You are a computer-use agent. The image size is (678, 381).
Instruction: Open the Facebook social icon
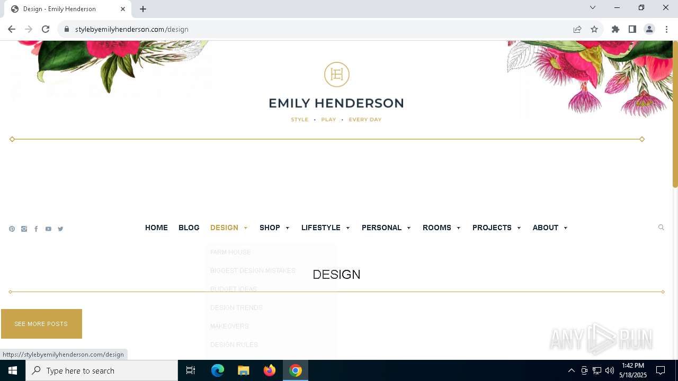[x=36, y=229]
